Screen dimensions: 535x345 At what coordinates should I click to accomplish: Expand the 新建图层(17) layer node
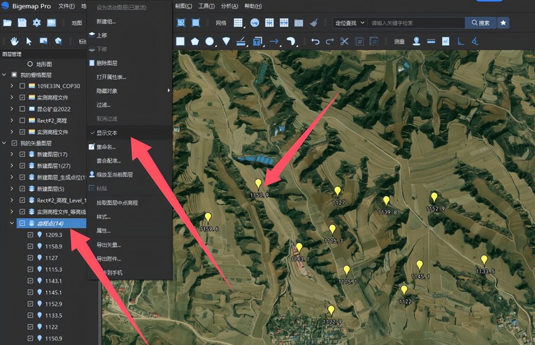tap(12, 154)
